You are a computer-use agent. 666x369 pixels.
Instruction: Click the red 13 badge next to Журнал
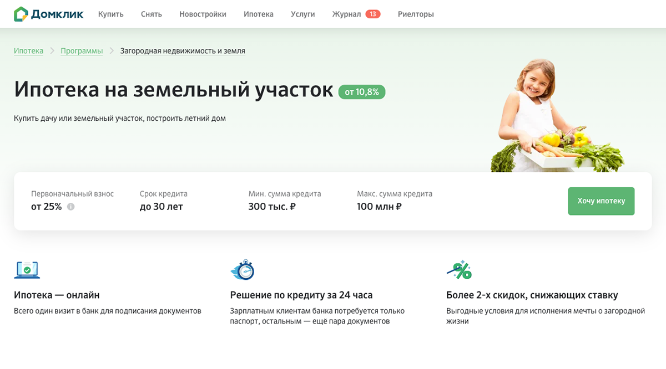[x=372, y=14]
